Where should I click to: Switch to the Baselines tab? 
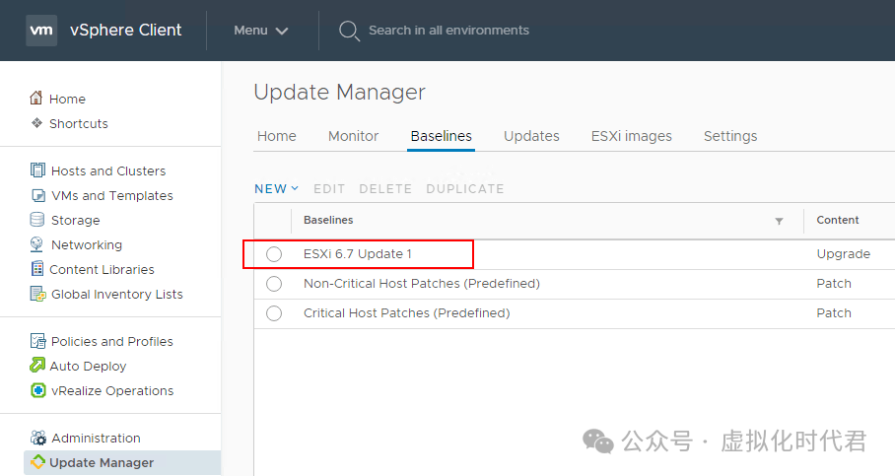(442, 136)
